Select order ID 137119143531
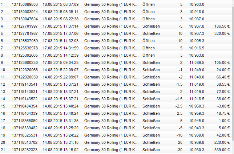The image size is (234, 154). [24, 92]
